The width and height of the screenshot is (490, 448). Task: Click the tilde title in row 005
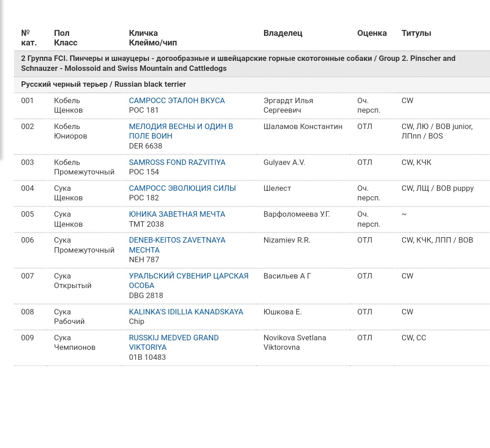(404, 214)
